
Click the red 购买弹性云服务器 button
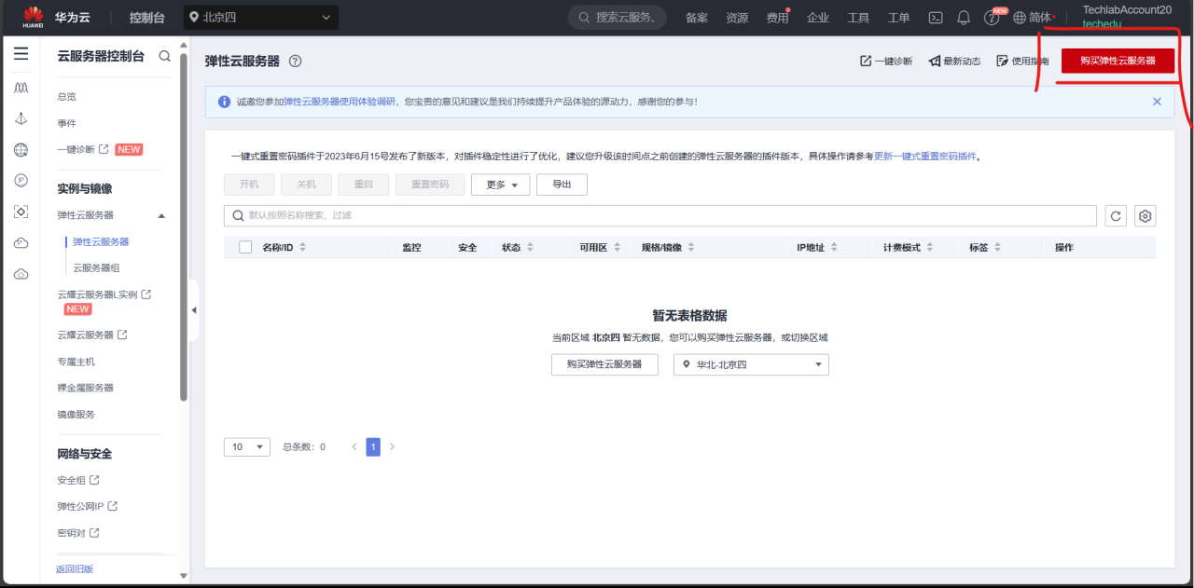(x=1117, y=60)
